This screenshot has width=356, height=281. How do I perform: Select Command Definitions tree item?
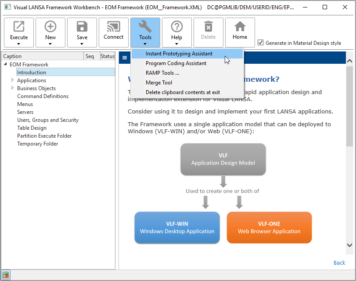(43, 96)
